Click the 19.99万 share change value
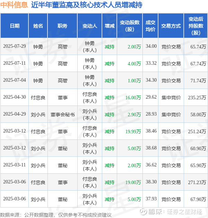The height and width of the screenshot is (218, 208). pos(133,131)
